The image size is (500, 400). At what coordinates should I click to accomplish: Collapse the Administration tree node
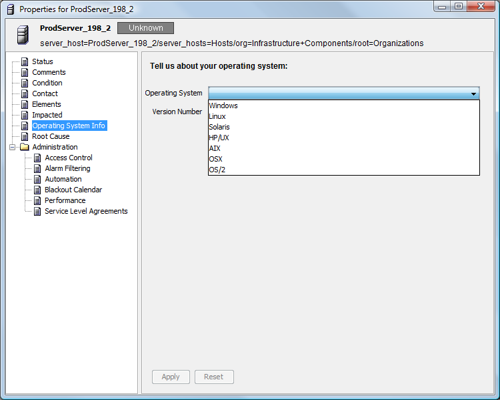[x=13, y=147]
